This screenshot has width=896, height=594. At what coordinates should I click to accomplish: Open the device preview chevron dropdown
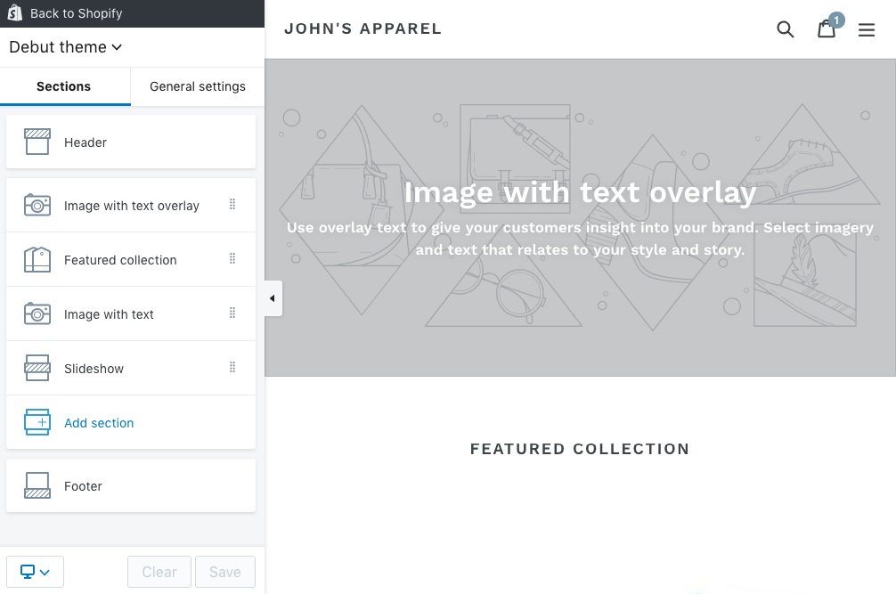tap(46, 571)
